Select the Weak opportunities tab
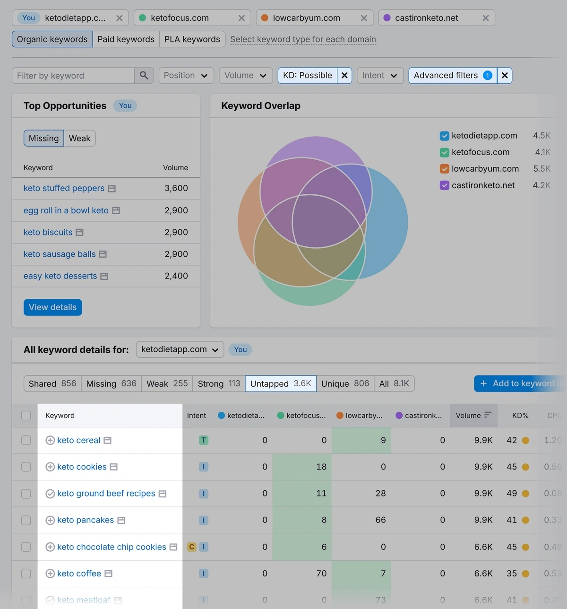Viewport: 567px width, 609px height. click(x=79, y=139)
